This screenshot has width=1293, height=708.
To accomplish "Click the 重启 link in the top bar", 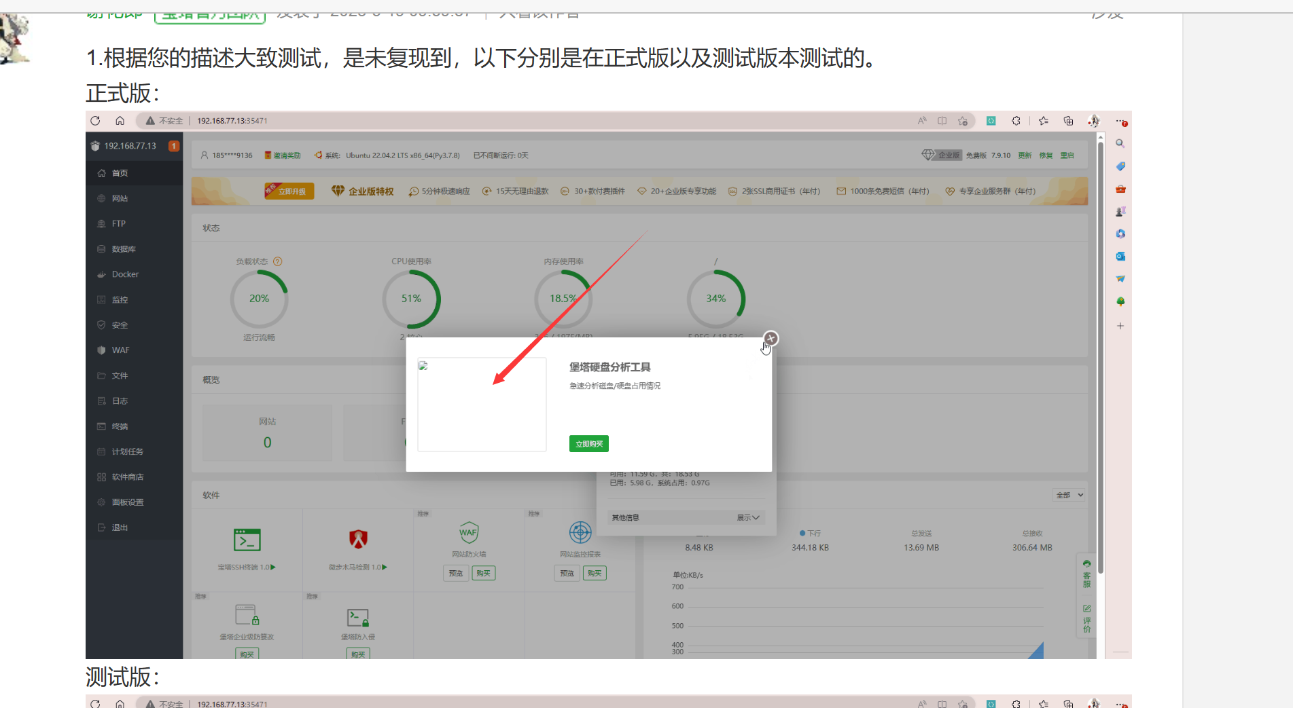I will [1067, 155].
